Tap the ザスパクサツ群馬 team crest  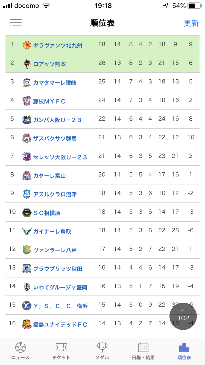tap(27, 138)
